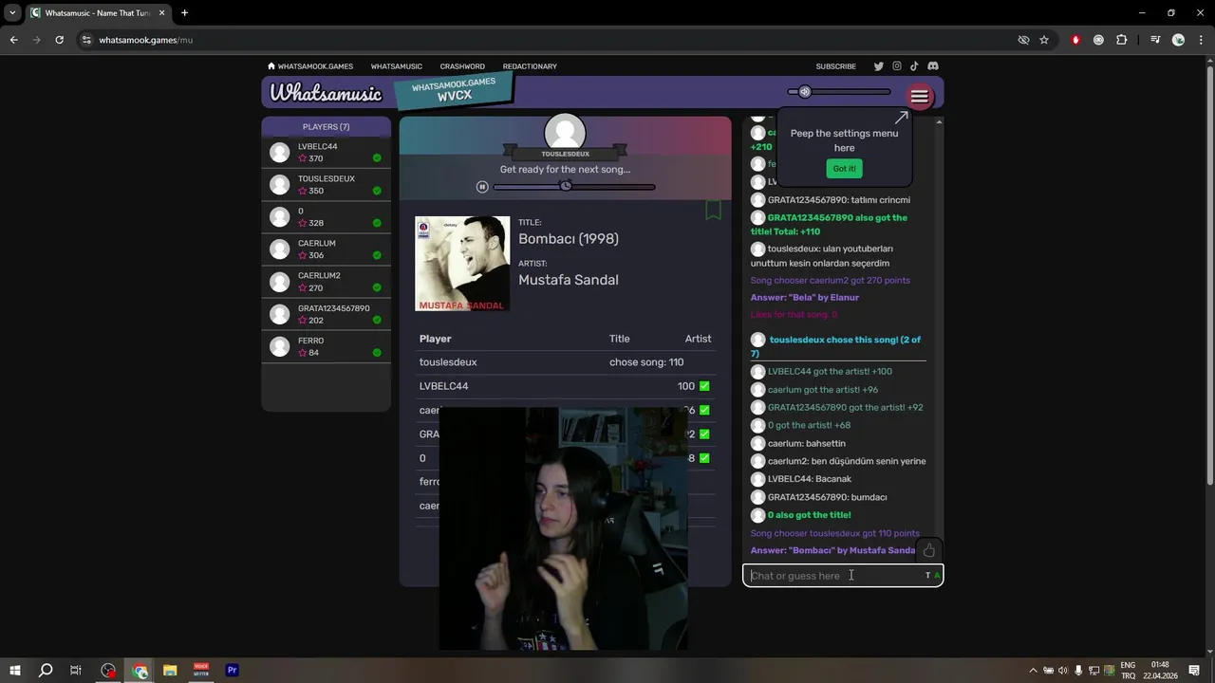Open the red hand adblock extension
1215x683 pixels.
(x=1075, y=40)
